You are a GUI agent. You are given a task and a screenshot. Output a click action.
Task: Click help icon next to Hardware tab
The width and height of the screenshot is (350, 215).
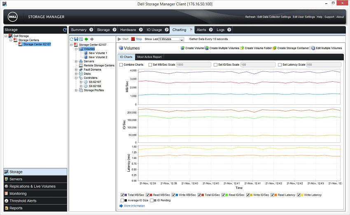tap(141, 30)
